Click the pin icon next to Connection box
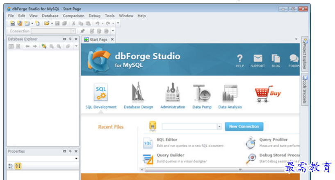Image resolution: width=335 pixels, height=180 pixels. click(82, 31)
